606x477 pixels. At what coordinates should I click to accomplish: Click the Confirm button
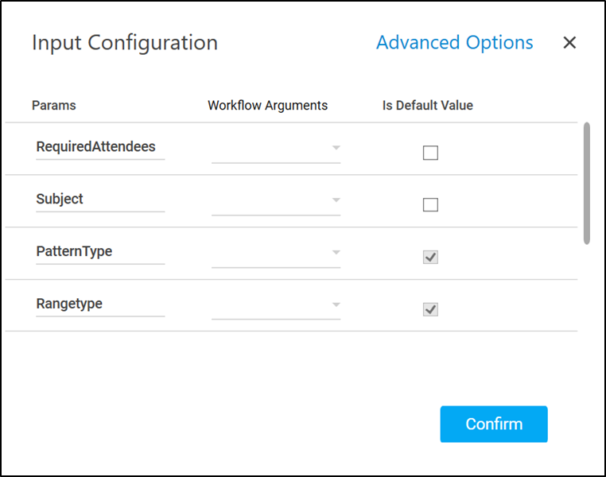point(494,424)
